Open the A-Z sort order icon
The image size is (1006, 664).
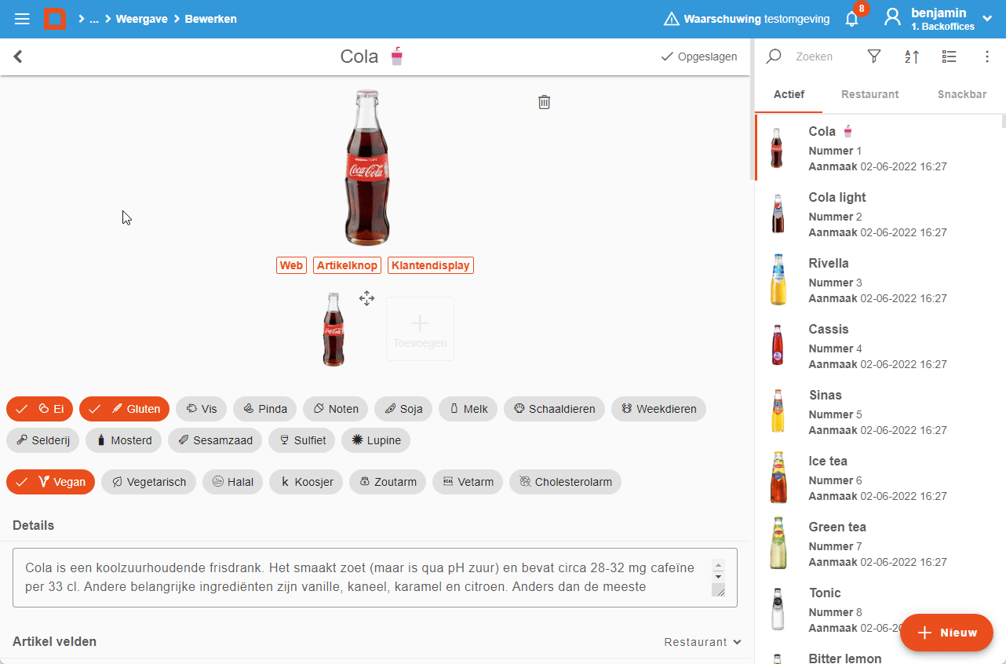(x=912, y=57)
